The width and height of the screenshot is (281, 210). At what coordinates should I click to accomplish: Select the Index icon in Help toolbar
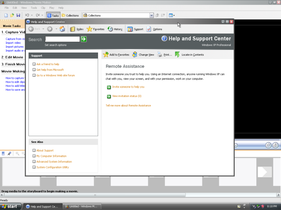77,29
